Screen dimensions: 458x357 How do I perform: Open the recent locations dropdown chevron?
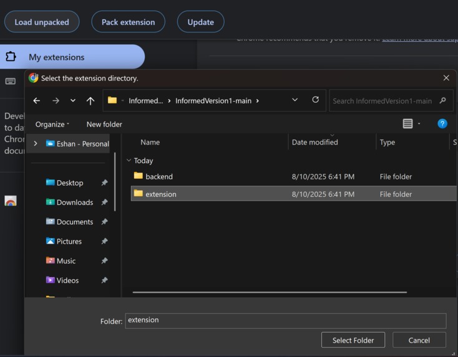[x=73, y=101]
